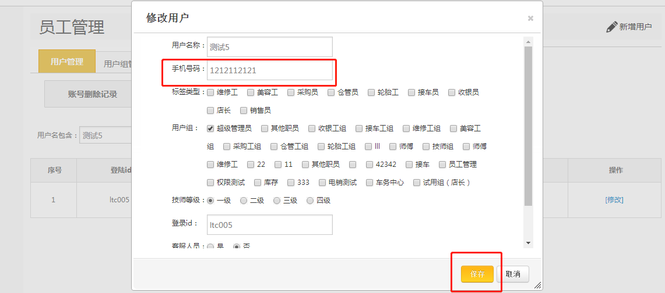Image resolution: width=665 pixels, height=293 pixels.
Task: Check the 库存 user group checkbox
Action: 258,183
